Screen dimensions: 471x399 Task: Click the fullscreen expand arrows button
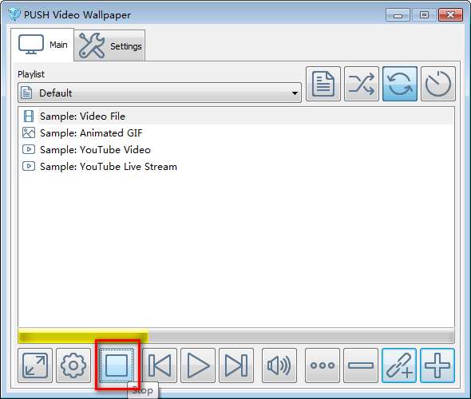35,365
